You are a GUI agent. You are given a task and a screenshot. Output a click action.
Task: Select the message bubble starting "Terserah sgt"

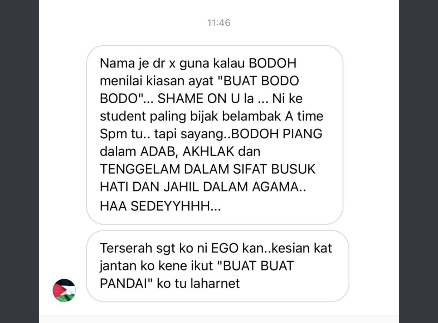point(218,266)
